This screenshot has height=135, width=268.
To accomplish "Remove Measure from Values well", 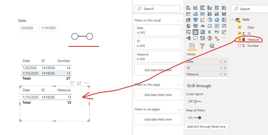I will (225, 74).
